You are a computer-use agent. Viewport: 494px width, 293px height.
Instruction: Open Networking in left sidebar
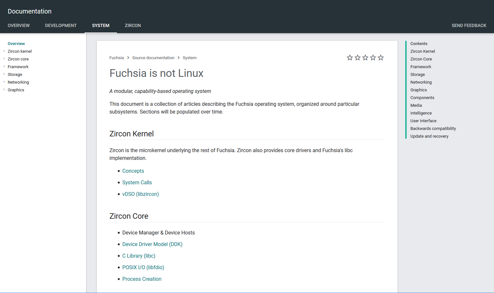click(18, 82)
